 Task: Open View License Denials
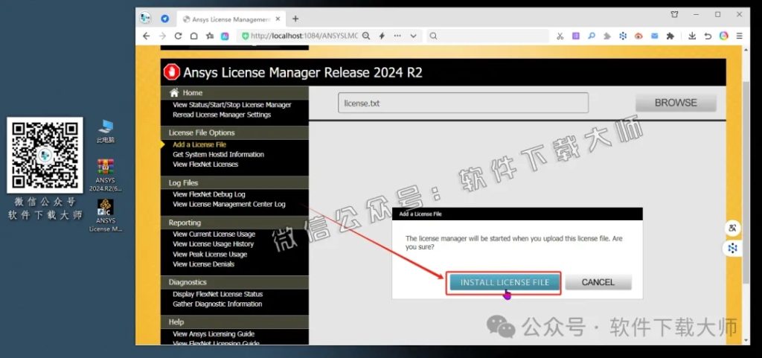coord(204,264)
